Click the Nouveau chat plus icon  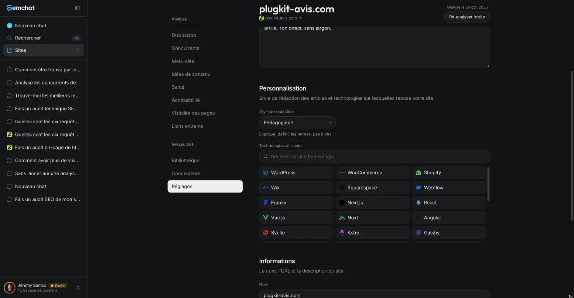tap(9, 25)
